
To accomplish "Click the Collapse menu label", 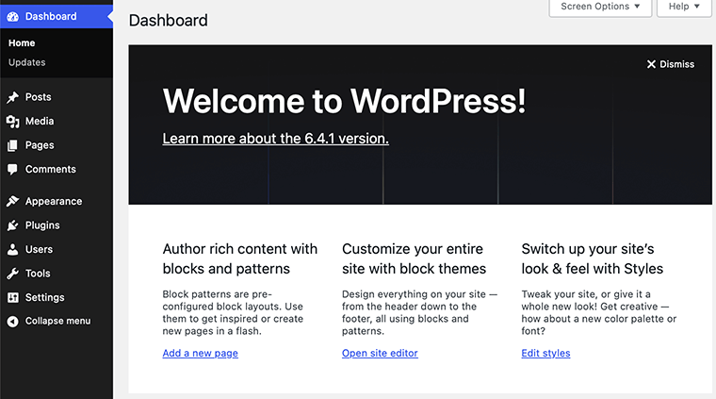I will pos(58,321).
